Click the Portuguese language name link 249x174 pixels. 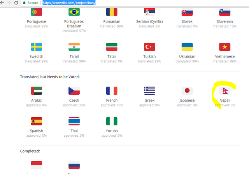coord(36,21)
